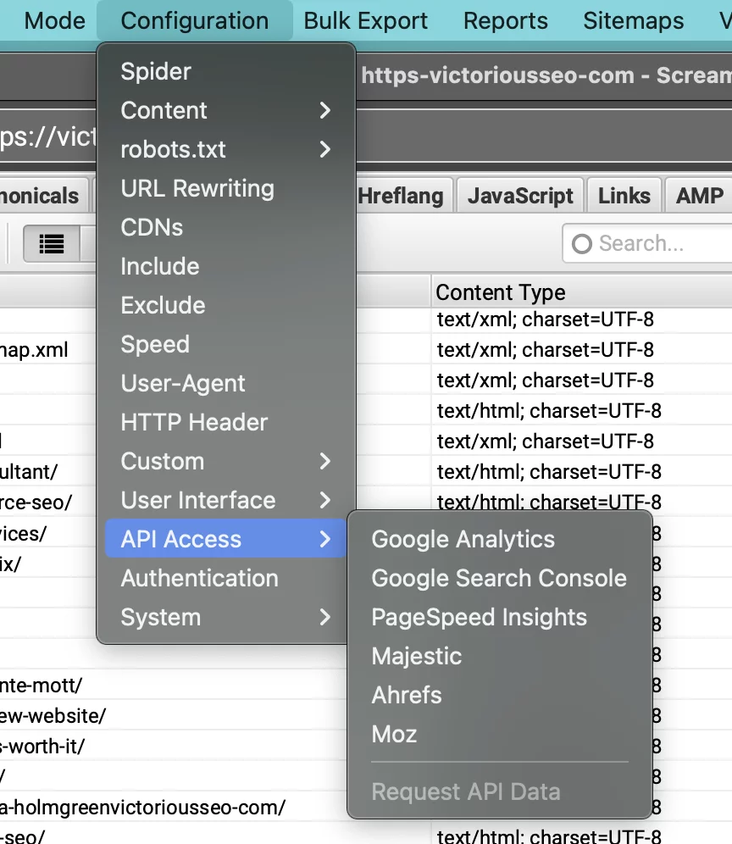Expand User Interface chevron arrow

(324, 500)
